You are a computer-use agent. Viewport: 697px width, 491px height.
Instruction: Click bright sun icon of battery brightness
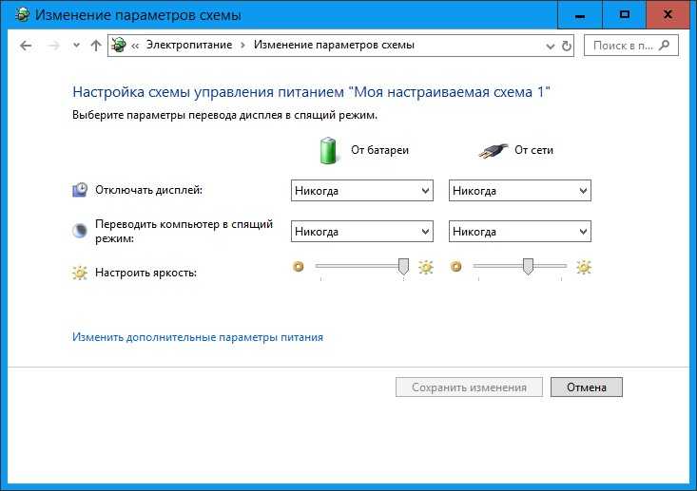[425, 267]
